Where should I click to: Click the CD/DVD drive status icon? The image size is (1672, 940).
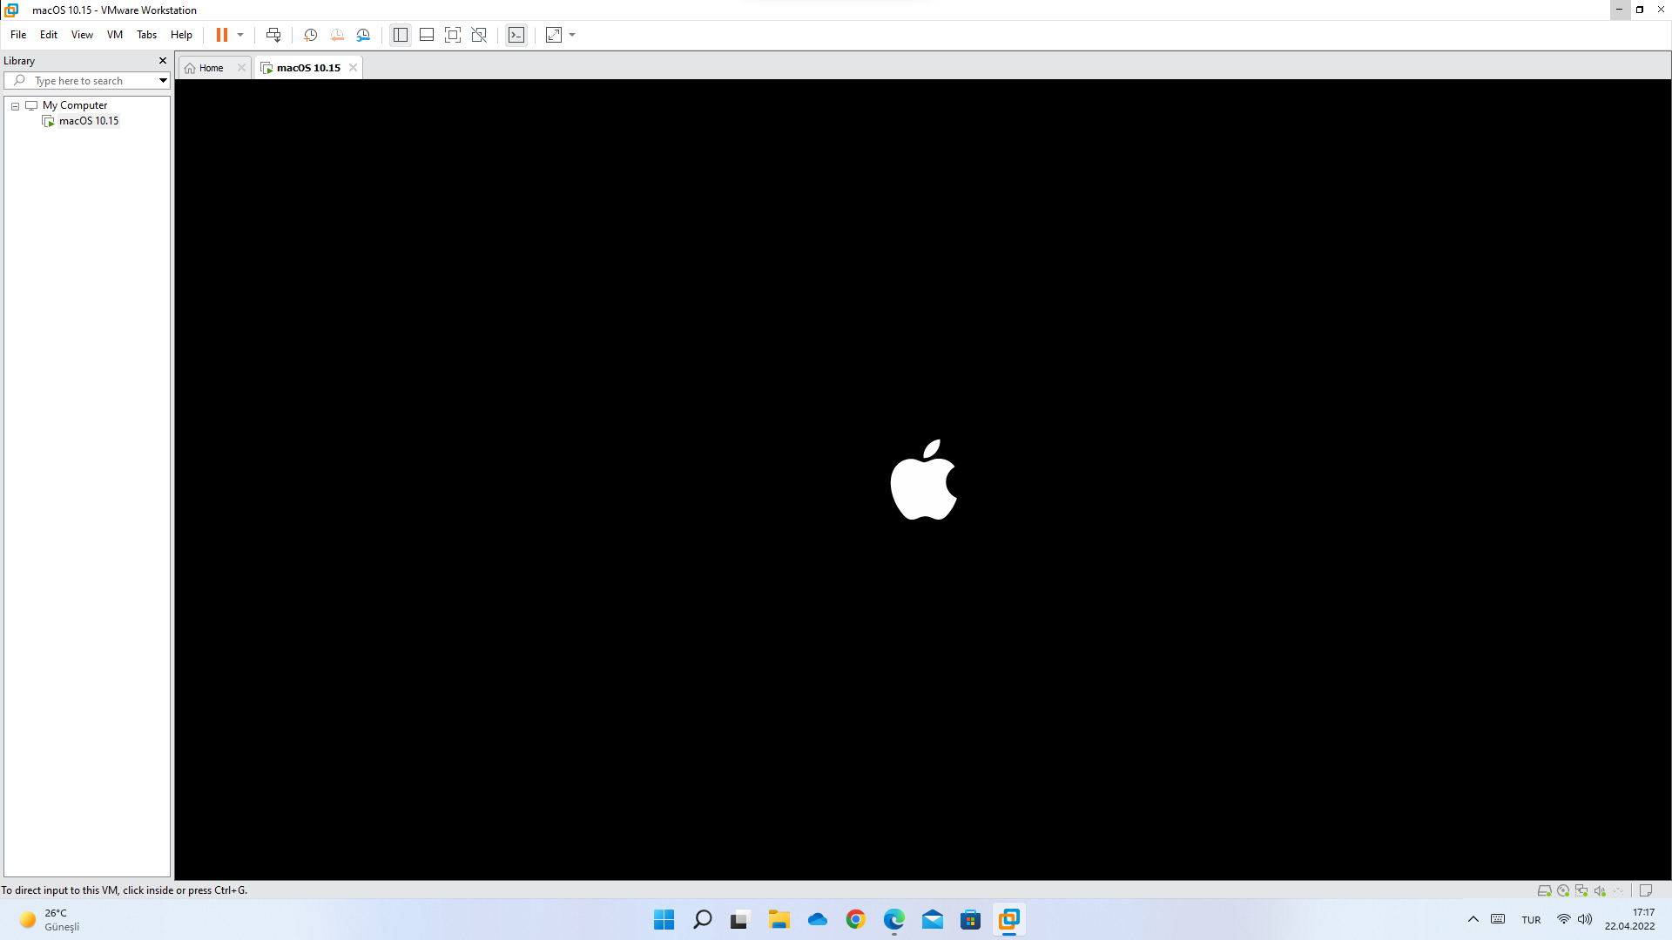(x=1563, y=890)
